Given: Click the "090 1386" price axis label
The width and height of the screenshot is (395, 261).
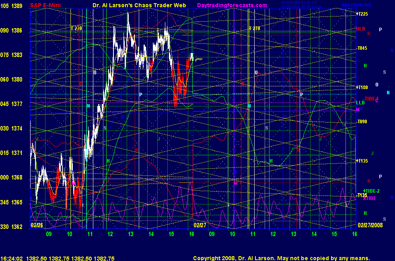Looking at the screenshot, I should tap(11, 31).
